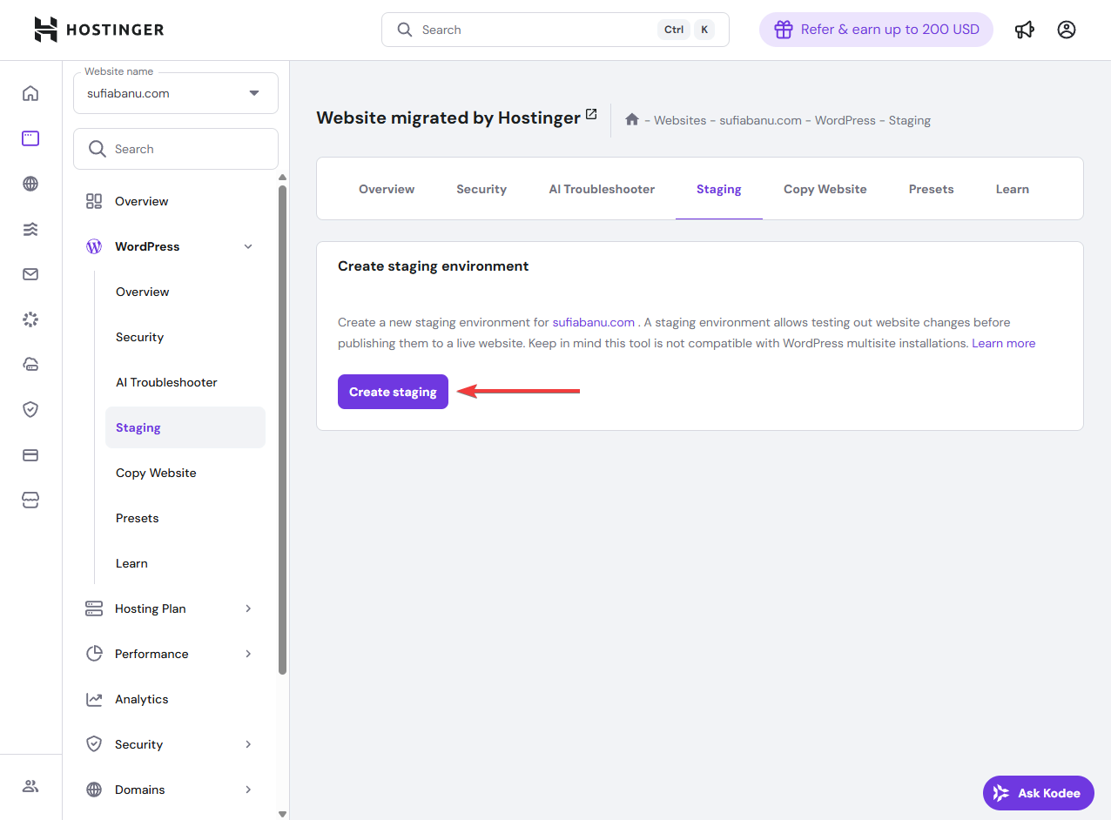
Task: Follow the Learn more link
Action: click(x=1003, y=343)
